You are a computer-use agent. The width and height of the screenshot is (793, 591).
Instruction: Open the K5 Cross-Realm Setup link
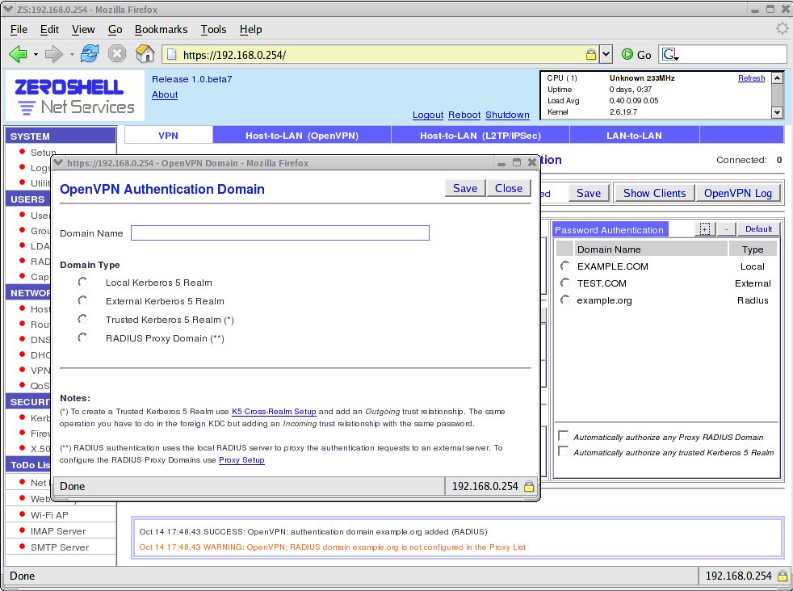(x=274, y=412)
